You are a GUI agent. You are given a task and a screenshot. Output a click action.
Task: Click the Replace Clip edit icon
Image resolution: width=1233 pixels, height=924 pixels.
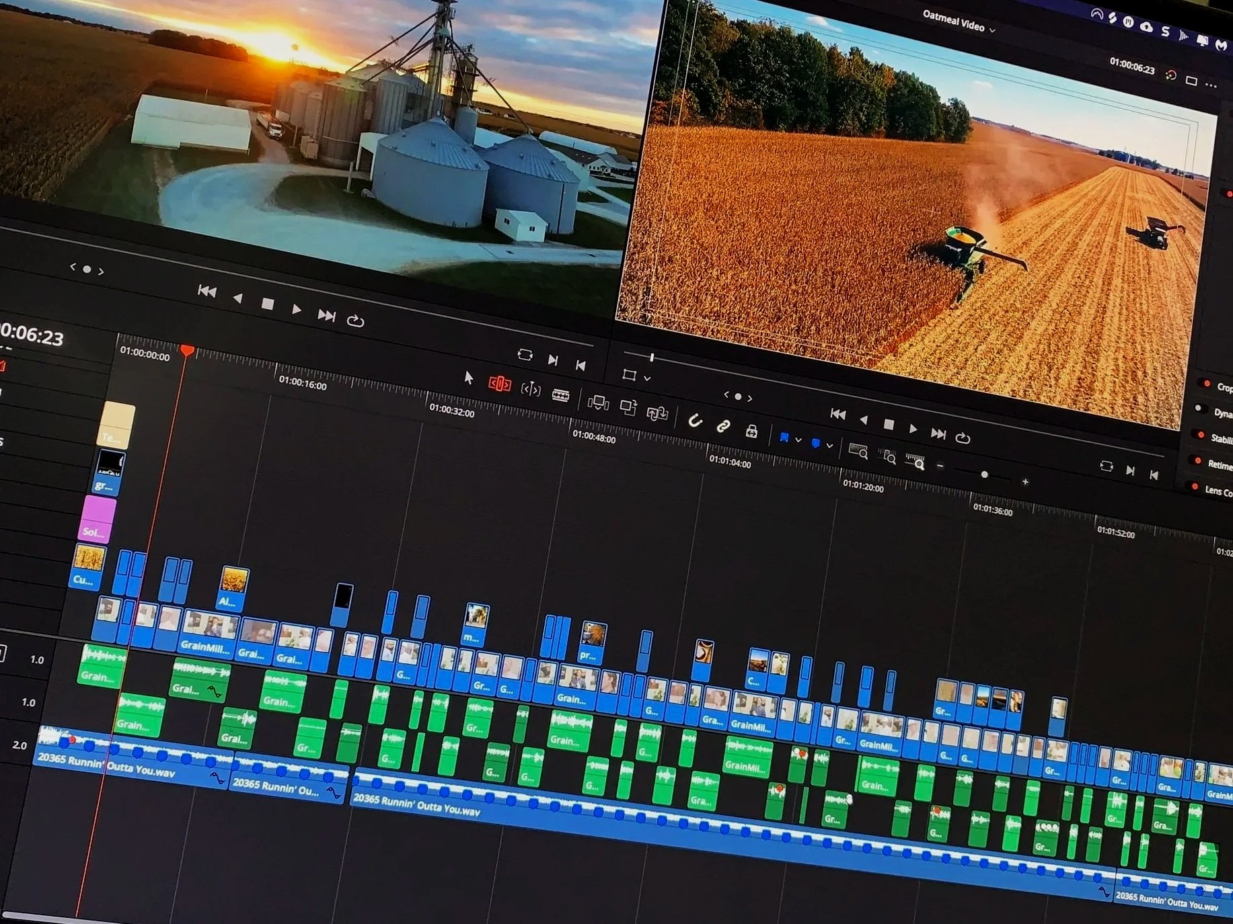(x=657, y=413)
